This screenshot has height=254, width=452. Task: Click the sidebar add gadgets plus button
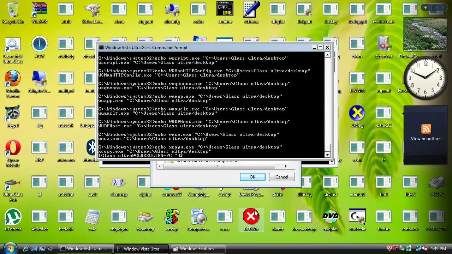pos(426,7)
